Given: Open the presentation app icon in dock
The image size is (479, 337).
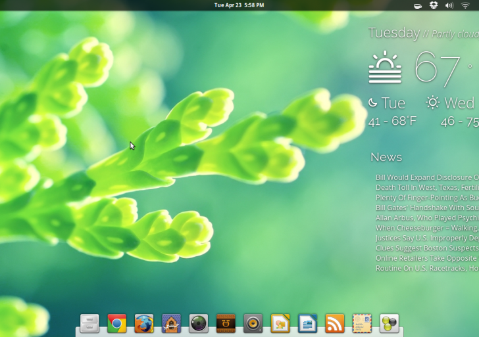Looking at the screenshot, I should coord(280,323).
